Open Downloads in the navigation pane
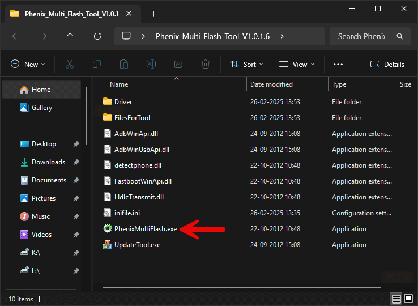Screen dimensions: 418x306 [x=48, y=162]
